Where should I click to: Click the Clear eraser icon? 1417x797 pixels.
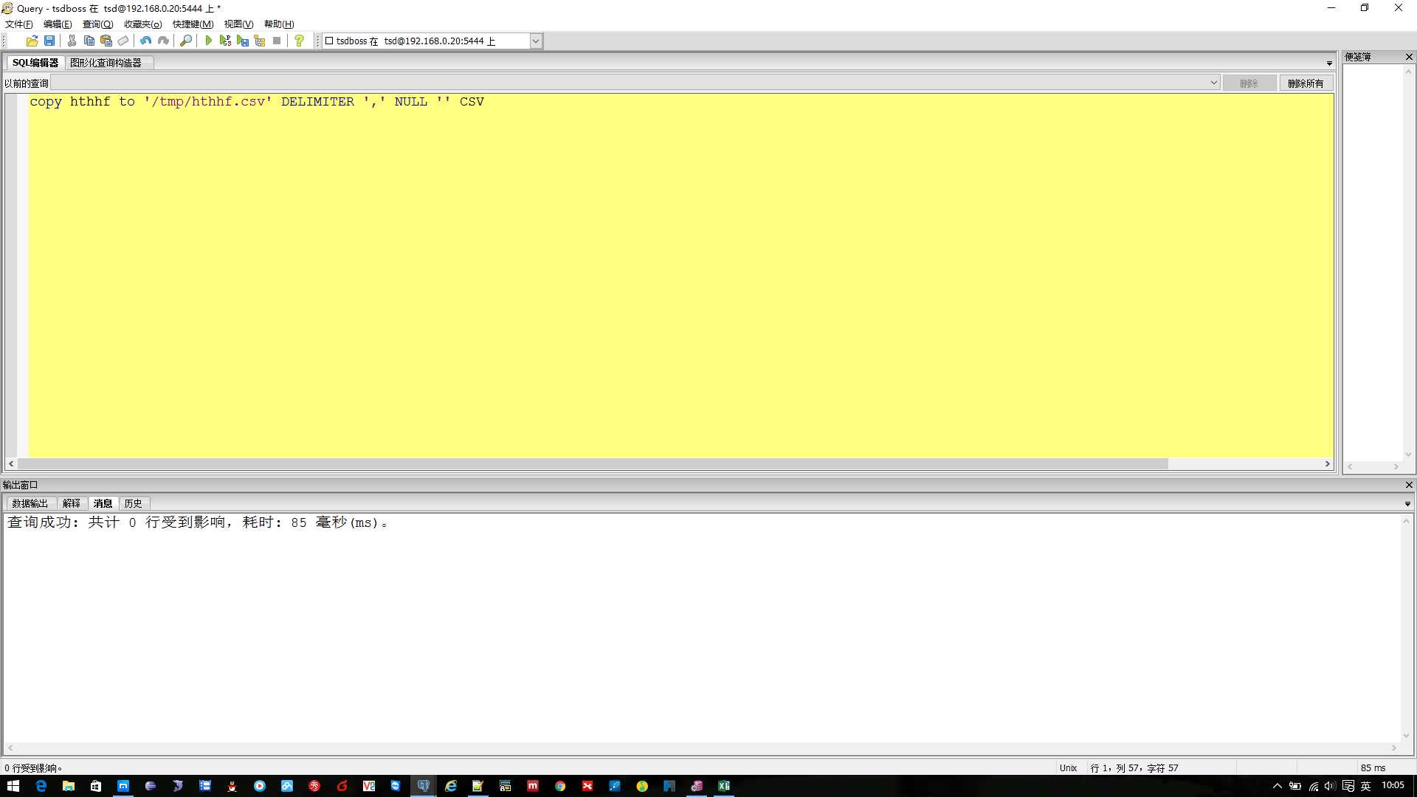click(x=123, y=41)
